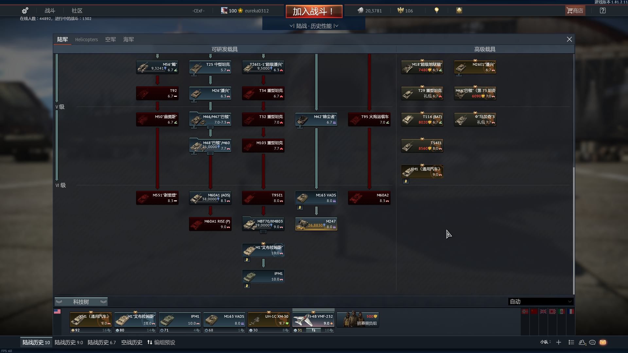Screen dimensions: 628x353
Task: Select premium T54E1 vehicle
Action: tap(422, 145)
